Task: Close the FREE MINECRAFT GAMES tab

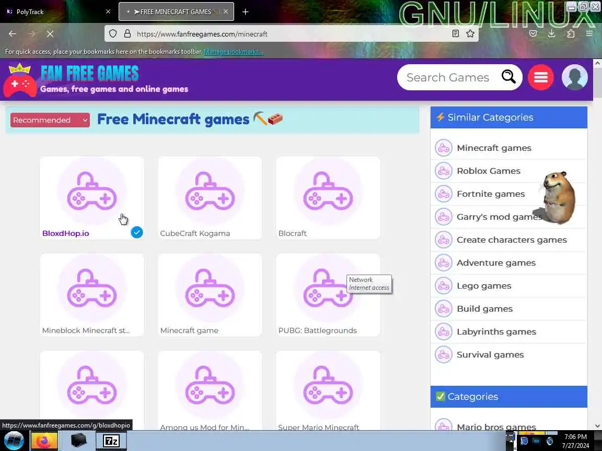Action: tap(226, 12)
